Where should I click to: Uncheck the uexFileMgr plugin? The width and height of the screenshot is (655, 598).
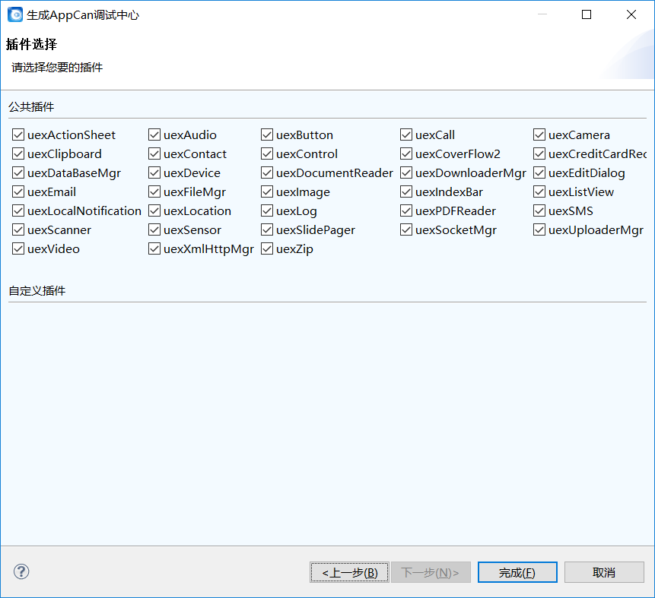pos(154,191)
